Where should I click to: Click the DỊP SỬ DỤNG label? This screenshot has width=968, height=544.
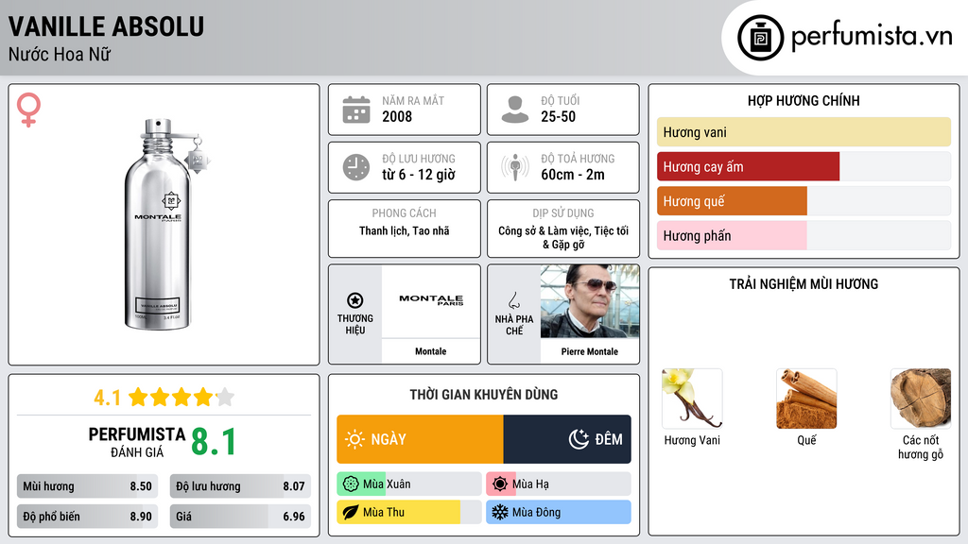click(563, 212)
